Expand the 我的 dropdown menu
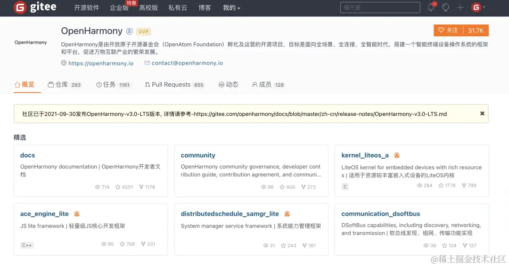This screenshot has height=267, width=509. 231,8
